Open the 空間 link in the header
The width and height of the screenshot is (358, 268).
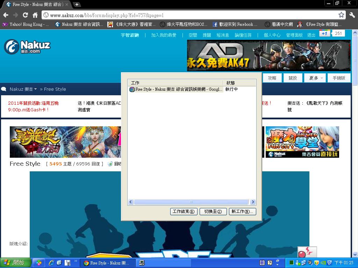click(193, 35)
